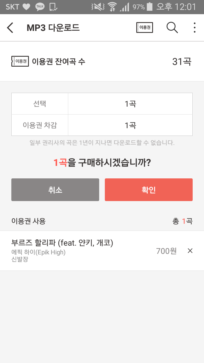204x363 pixels.
Task: Tap the artist name 에픽 하이(Epik High)
Action: coord(38,252)
